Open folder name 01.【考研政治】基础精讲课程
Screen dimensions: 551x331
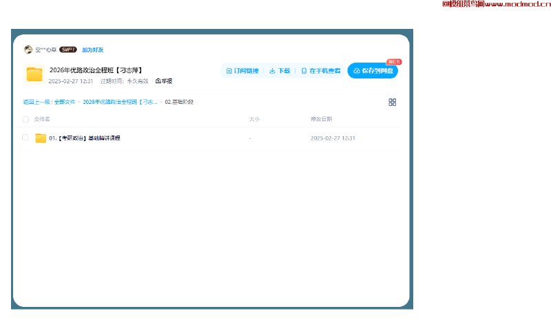85,138
